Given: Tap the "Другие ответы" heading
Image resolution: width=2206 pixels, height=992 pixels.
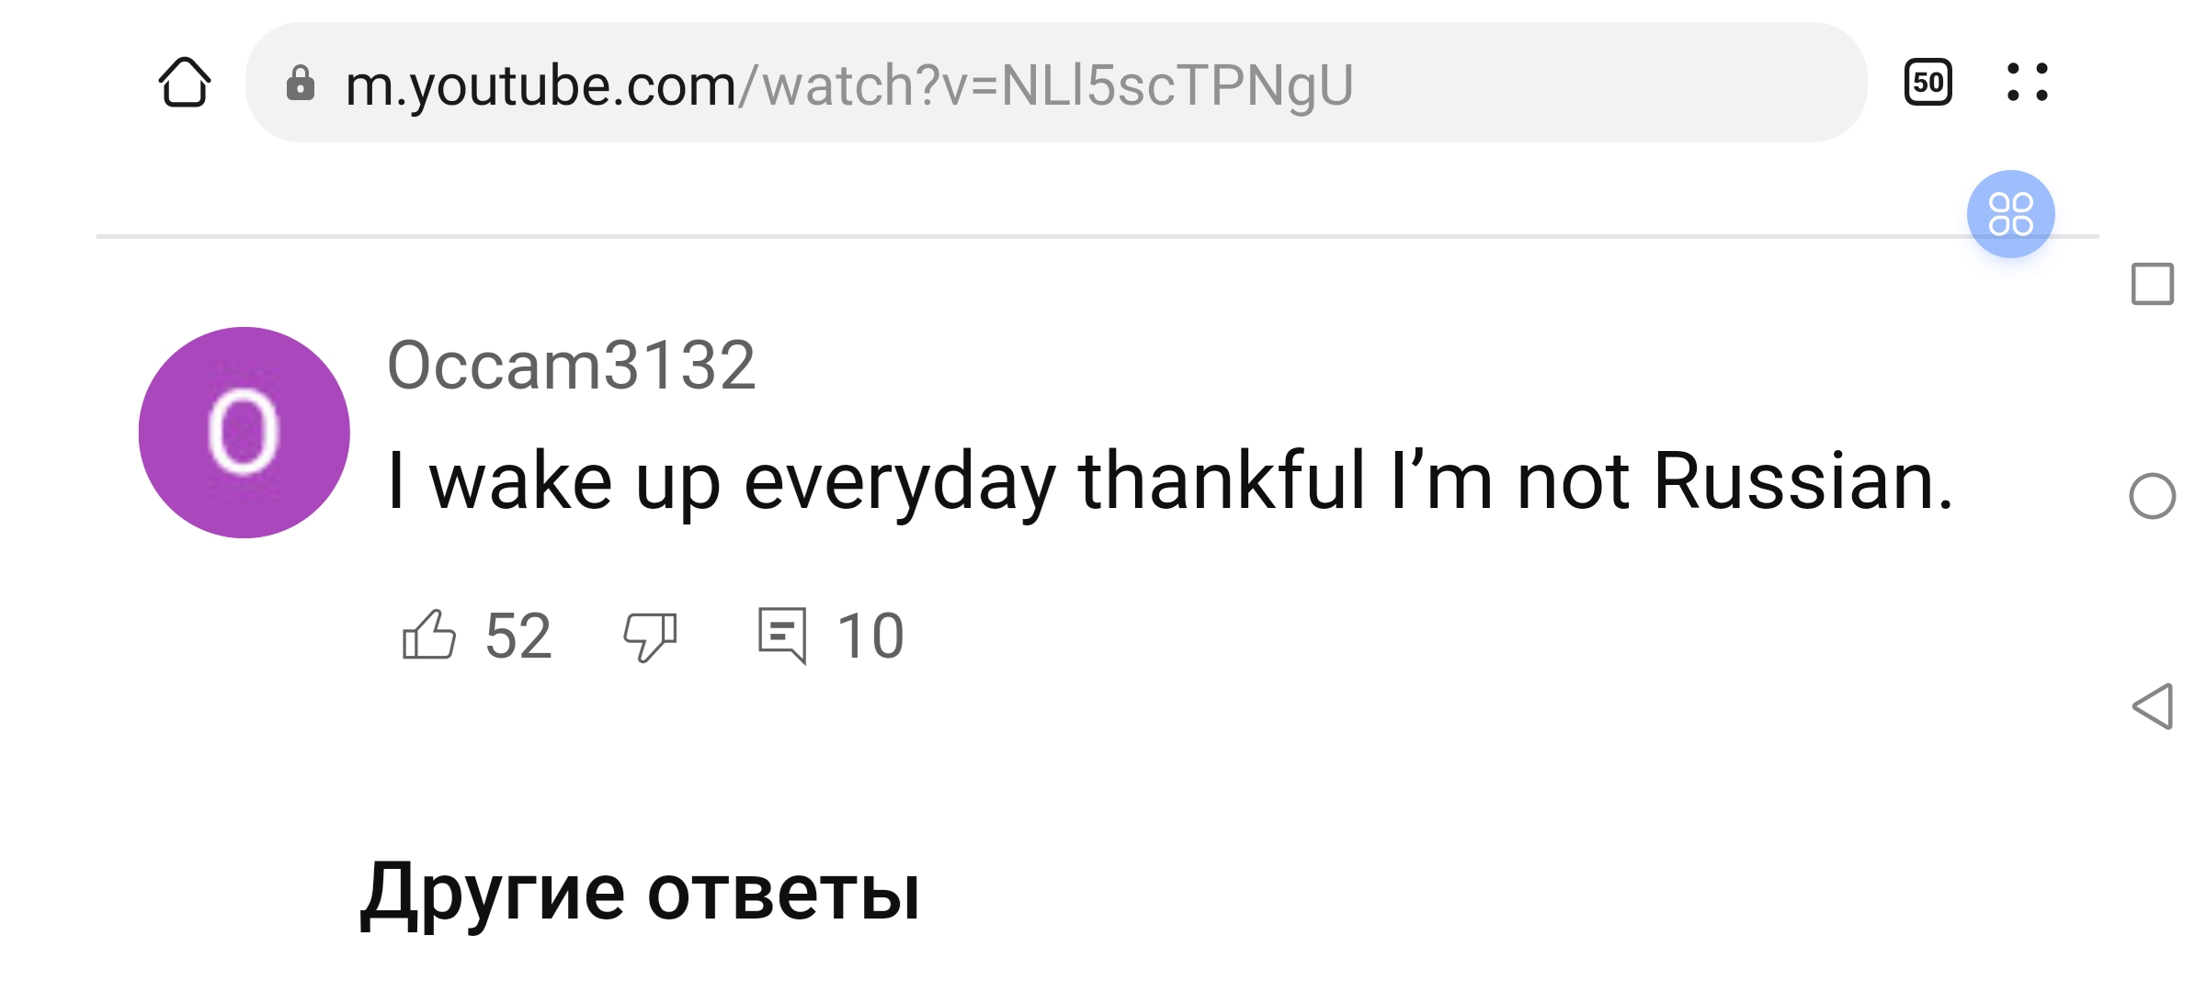Looking at the screenshot, I should 640,893.
